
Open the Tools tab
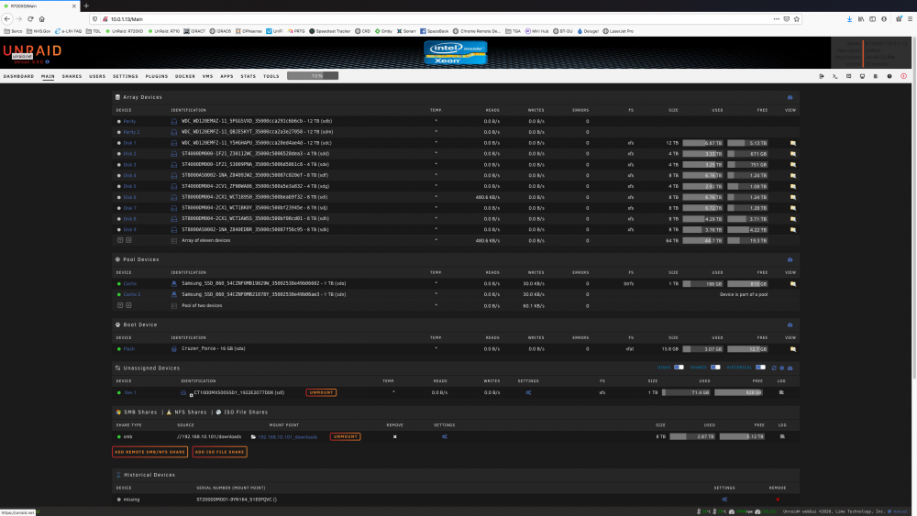click(271, 76)
